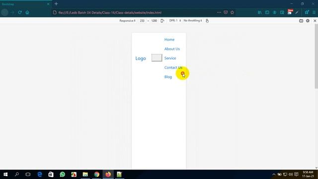Open a new browser tab
The image size is (318, 179).
coord(56,4)
